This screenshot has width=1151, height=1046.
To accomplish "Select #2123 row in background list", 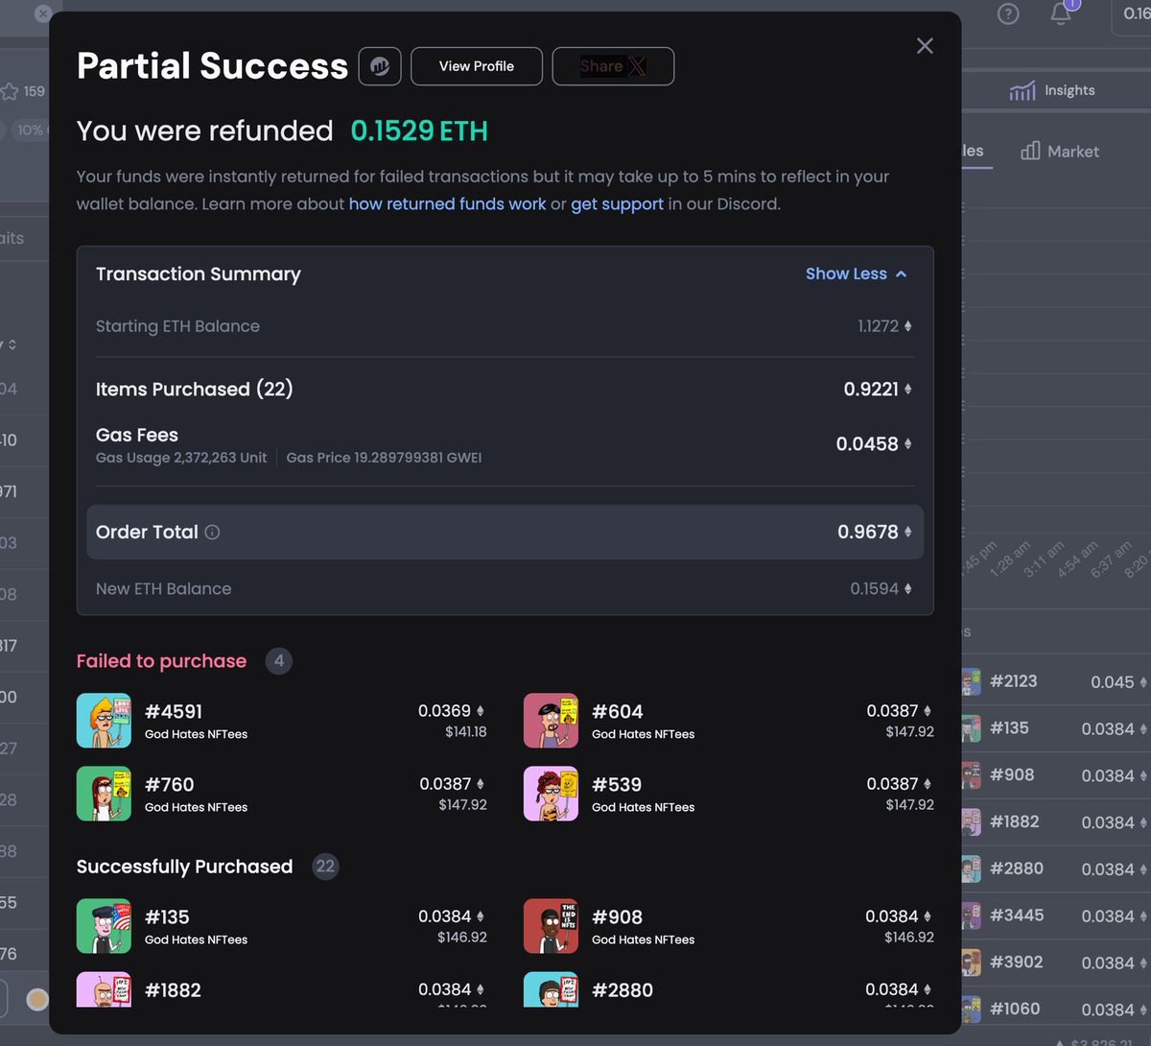I will (1055, 682).
